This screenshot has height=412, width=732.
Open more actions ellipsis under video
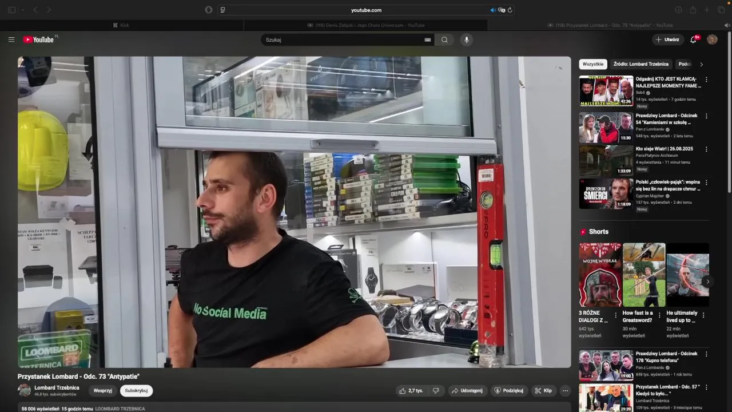(x=565, y=391)
